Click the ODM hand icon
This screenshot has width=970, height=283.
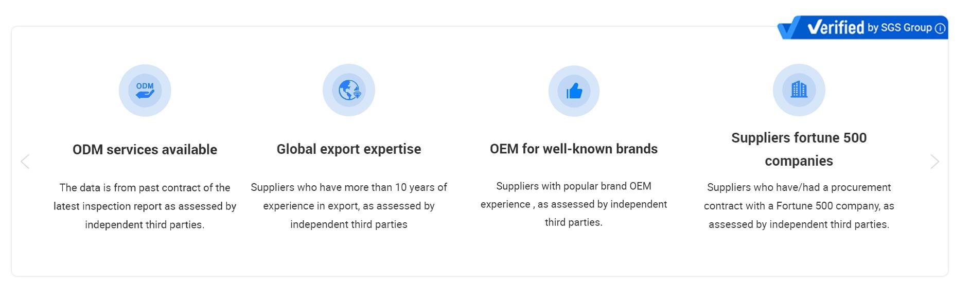pyautogui.click(x=145, y=91)
